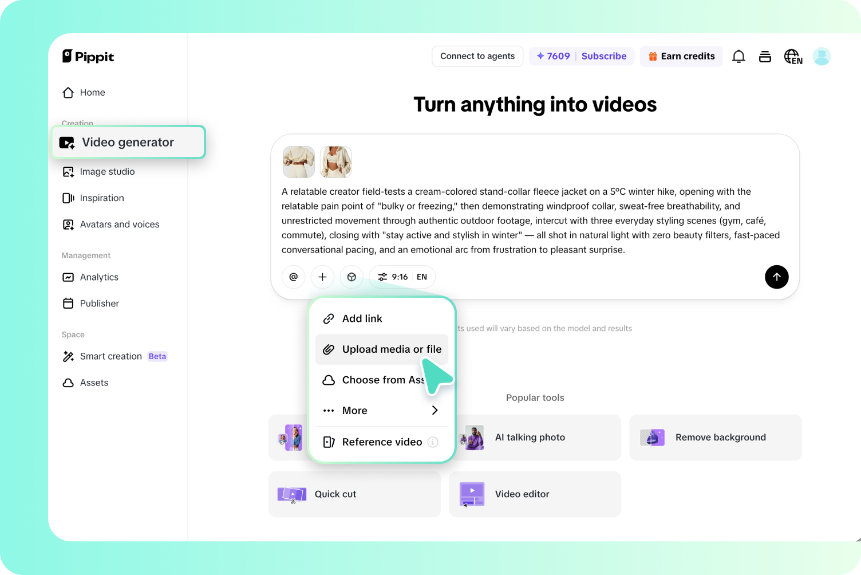861x575 pixels.
Task: Click the Earn credits button
Action: tap(681, 56)
